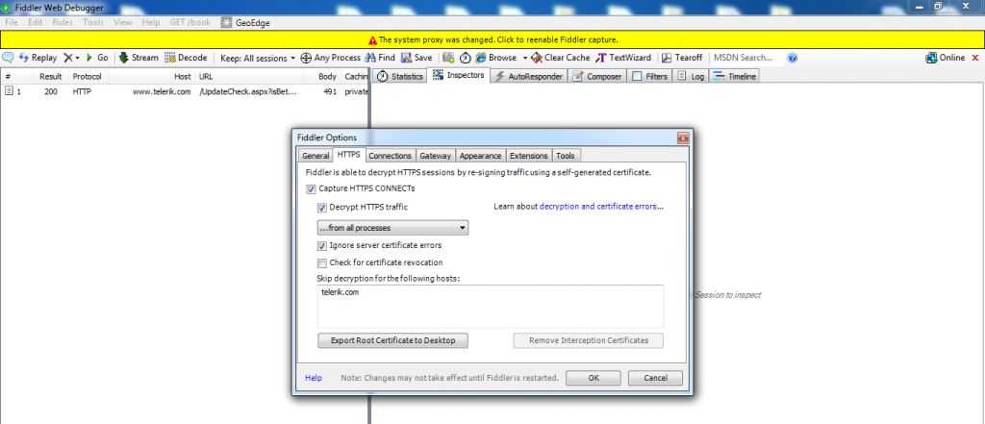Open Timeline tab
This screenshot has width=985, height=424.
point(735,77)
